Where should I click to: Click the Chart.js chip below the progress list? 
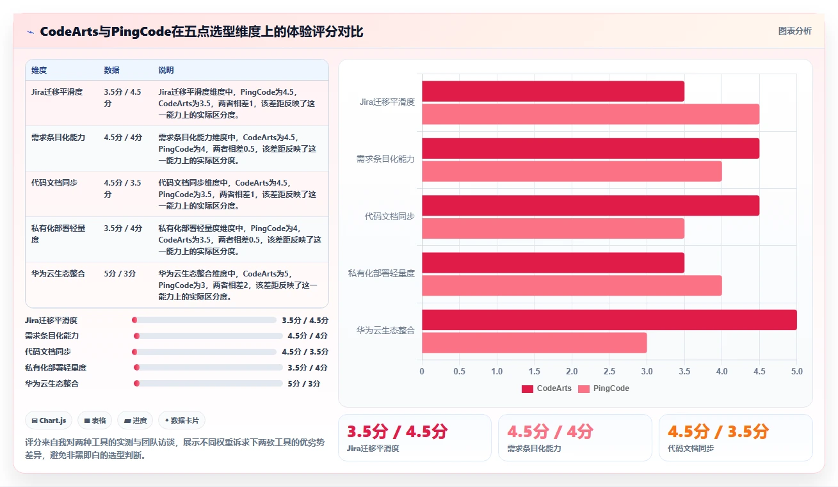(49, 420)
